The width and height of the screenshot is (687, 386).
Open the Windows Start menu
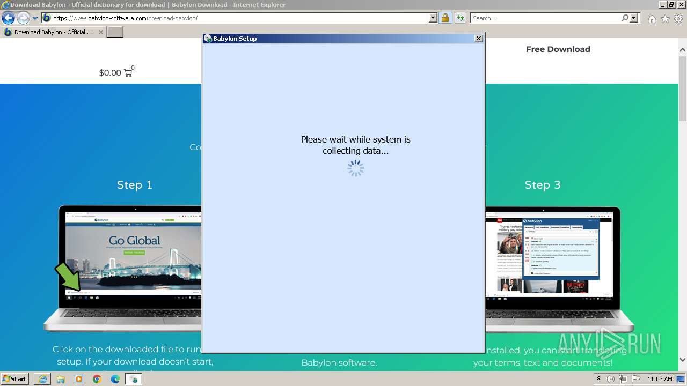pyautogui.click(x=15, y=379)
